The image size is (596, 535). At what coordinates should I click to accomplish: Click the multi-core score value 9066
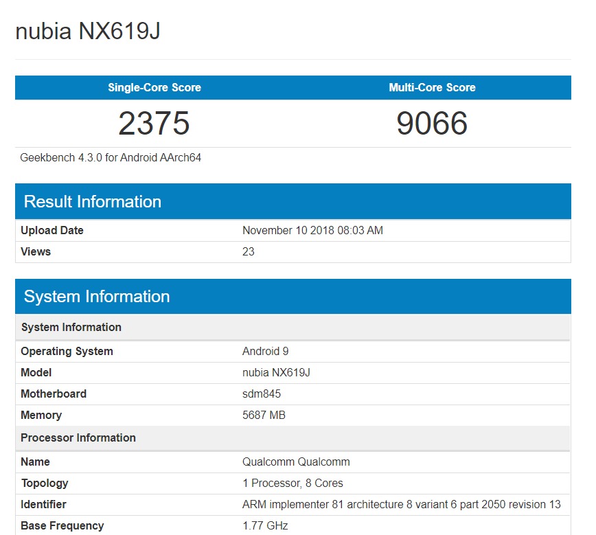432,123
